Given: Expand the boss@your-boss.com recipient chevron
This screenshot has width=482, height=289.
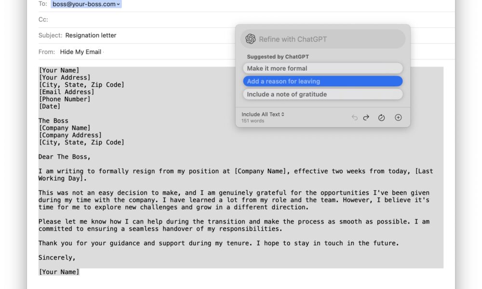Looking at the screenshot, I should pos(118,4).
